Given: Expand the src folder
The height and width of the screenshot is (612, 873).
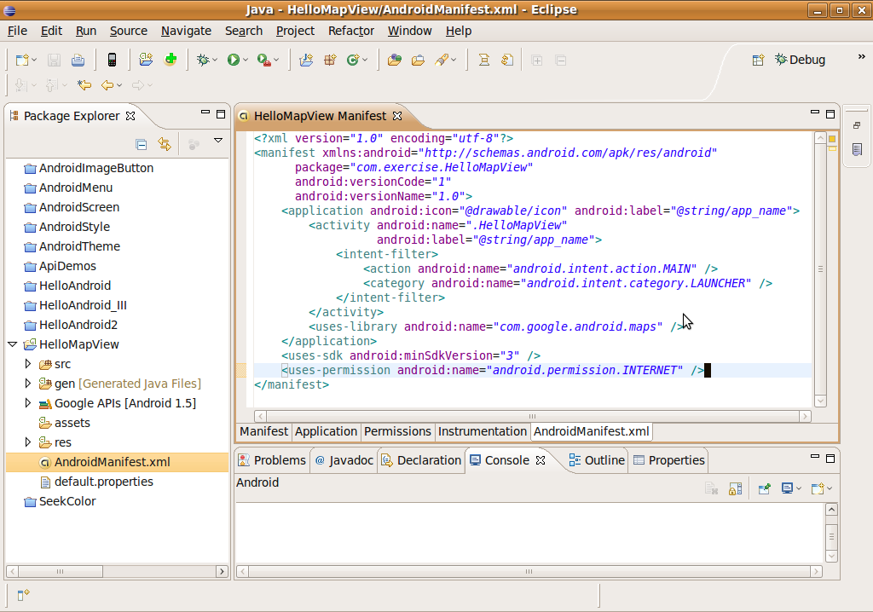Looking at the screenshot, I should click(x=28, y=364).
